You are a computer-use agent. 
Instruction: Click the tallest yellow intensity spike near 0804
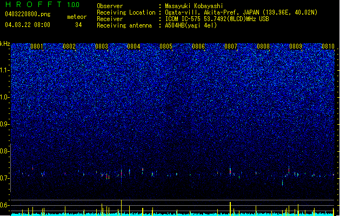[121, 207]
